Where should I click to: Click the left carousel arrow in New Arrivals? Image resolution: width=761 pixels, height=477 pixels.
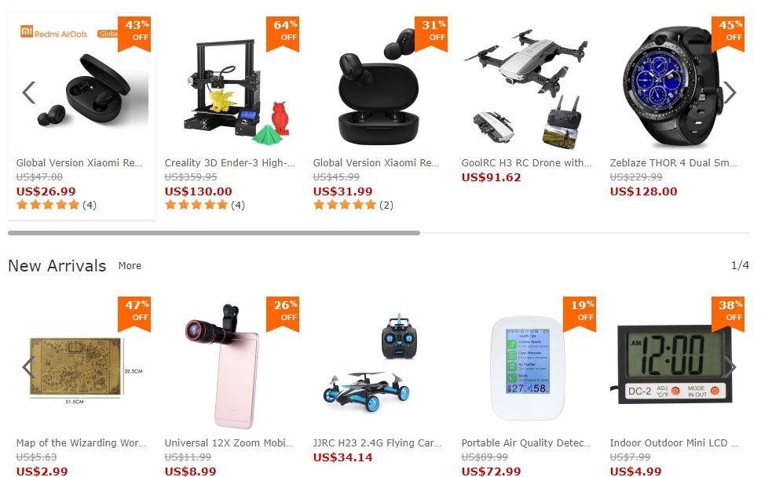pyautogui.click(x=28, y=367)
